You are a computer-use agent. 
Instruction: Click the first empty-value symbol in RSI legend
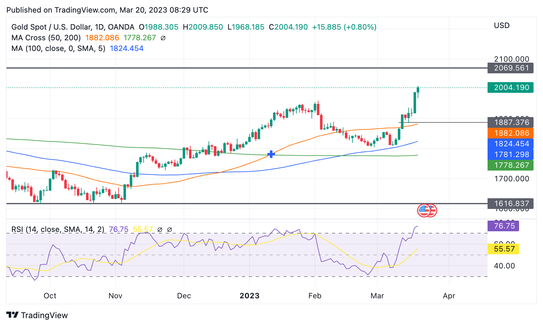pos(160,230)
